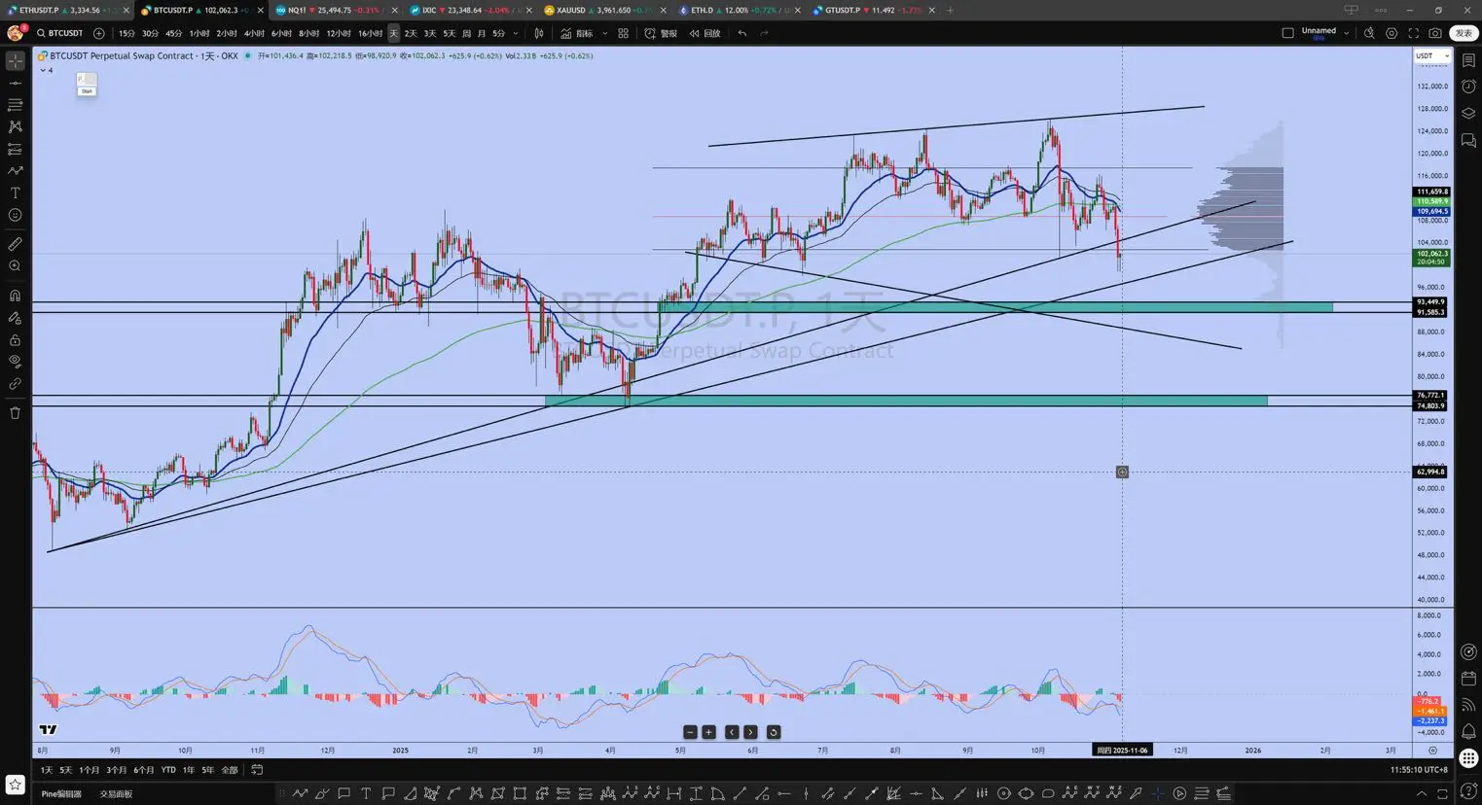Open the user profile avatar menu

[16, 33]
